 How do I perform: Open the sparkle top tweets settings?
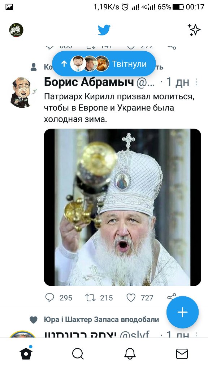[194, 30]
